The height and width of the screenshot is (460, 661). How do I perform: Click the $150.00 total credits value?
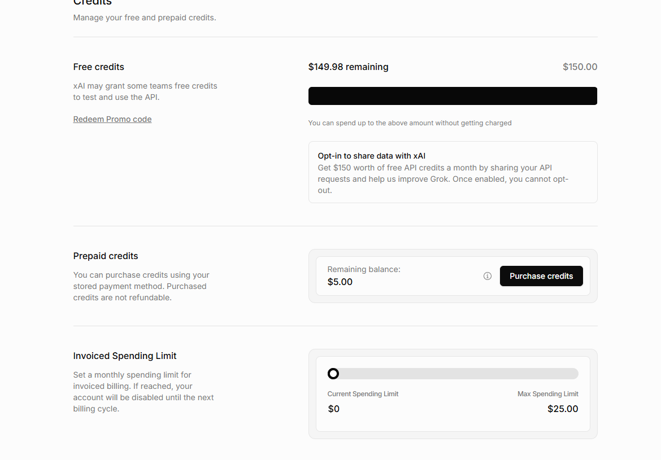click(x=580, y=67)
